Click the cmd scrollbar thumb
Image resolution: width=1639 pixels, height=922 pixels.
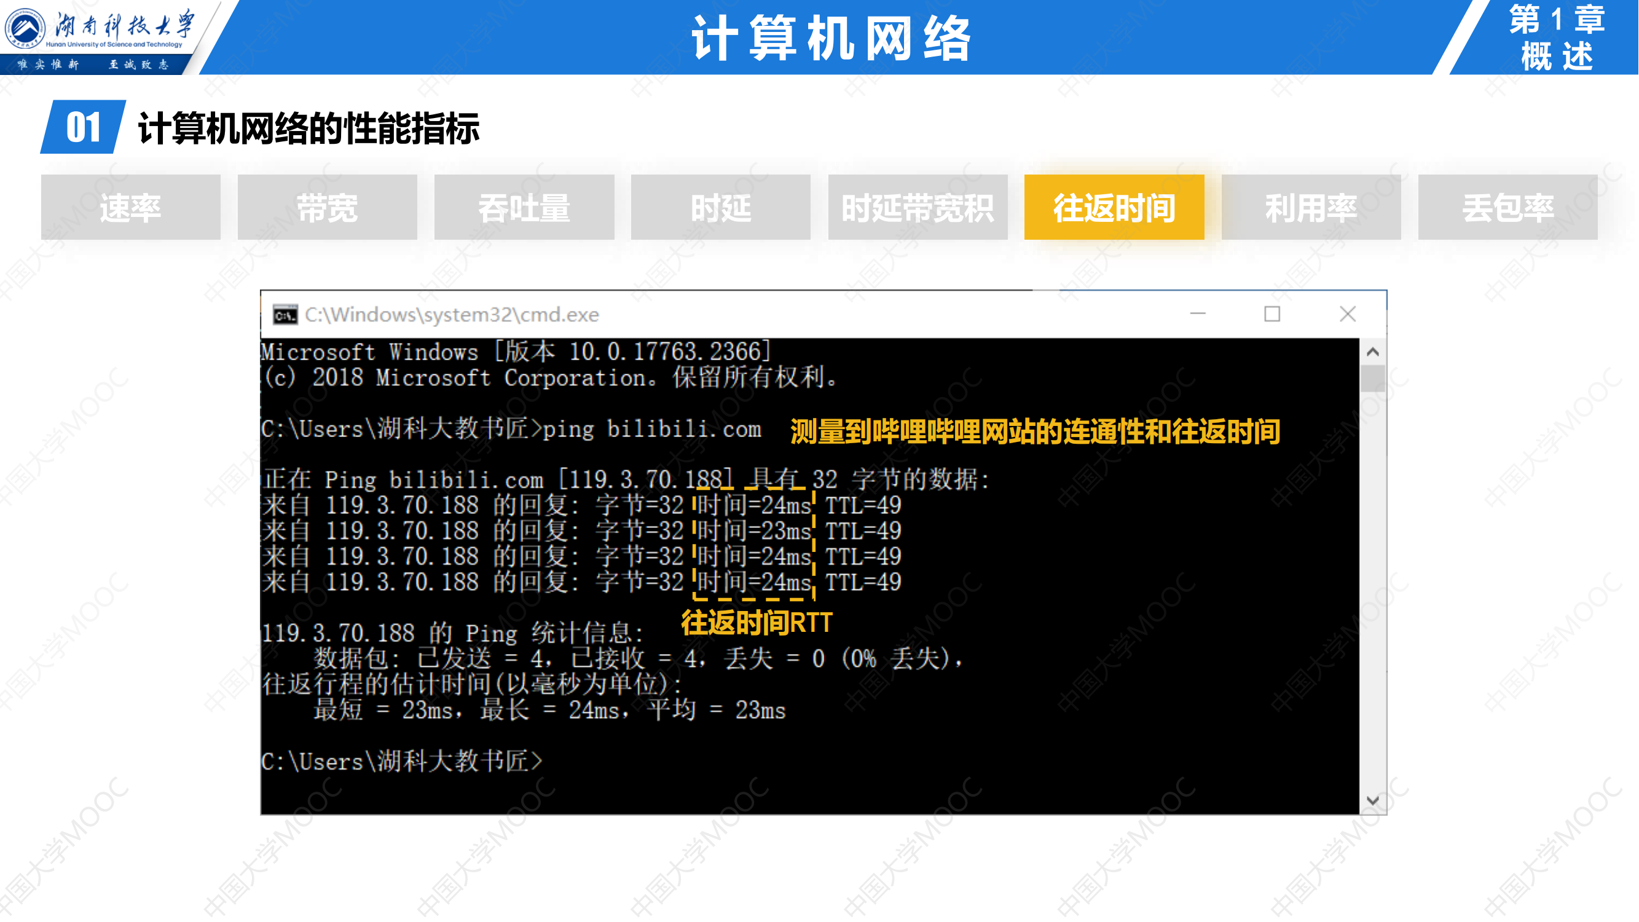[1372, 378]
